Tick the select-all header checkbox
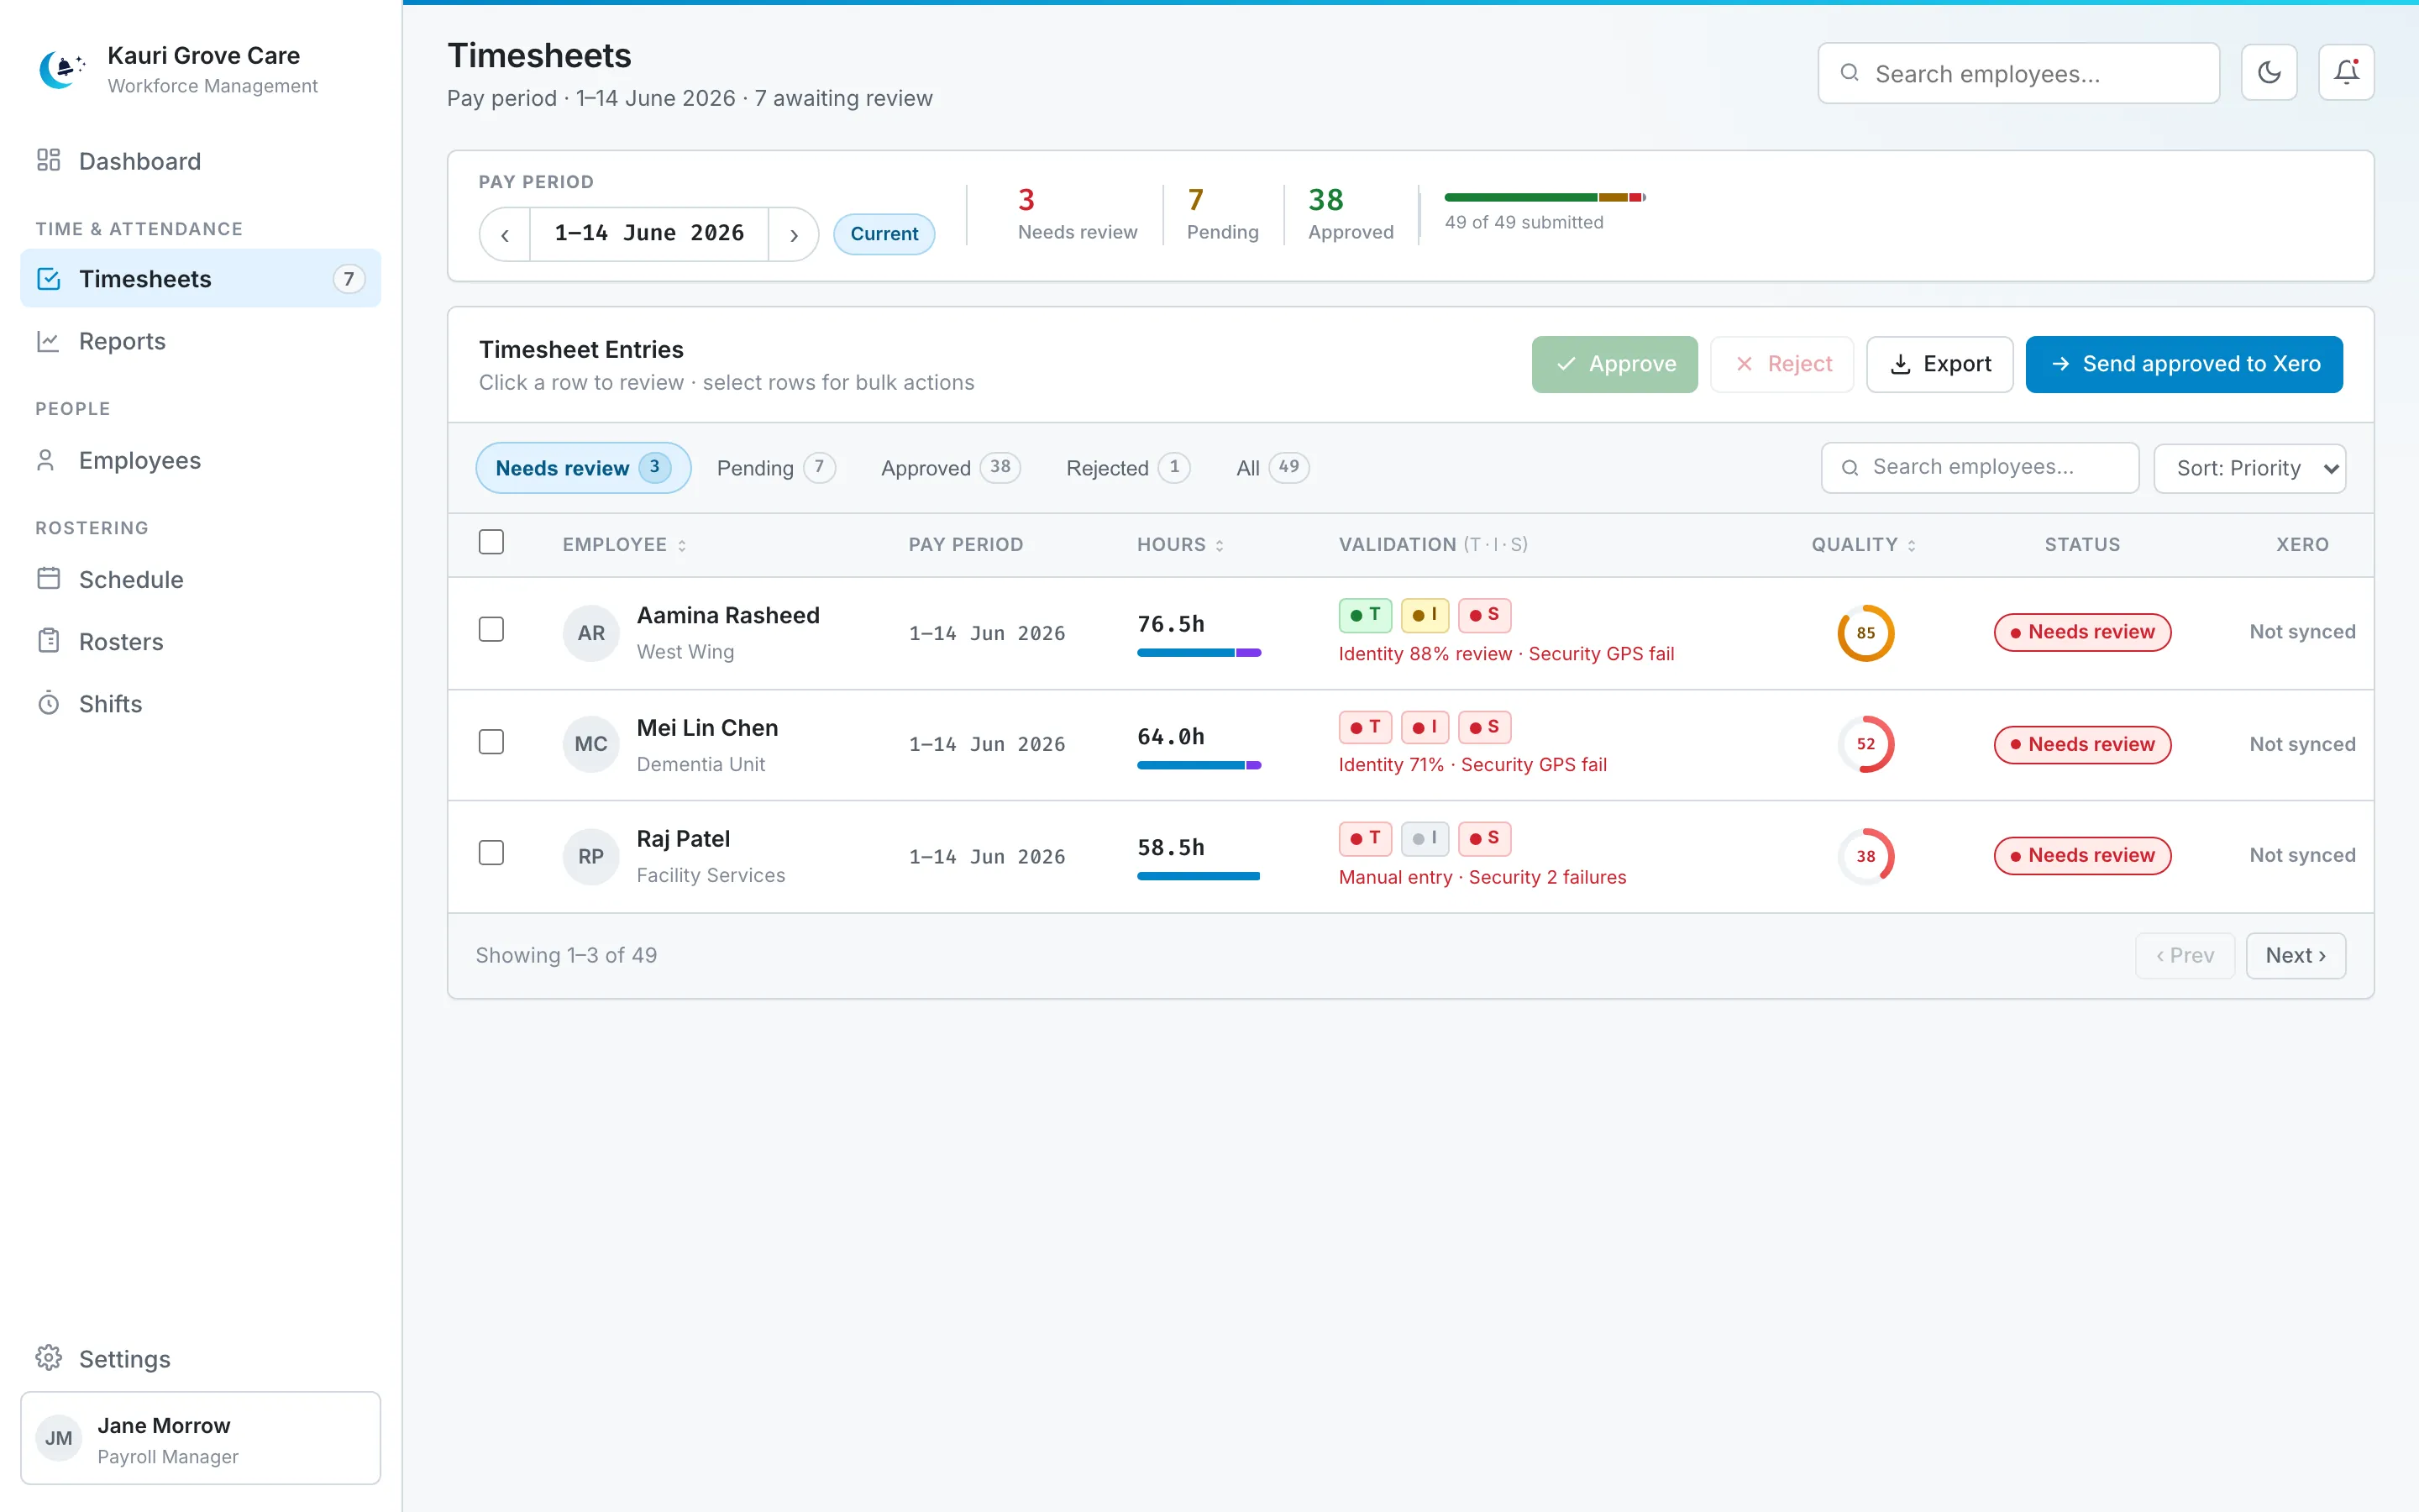Viewport: 2419px width, 1512px height. click(491, 542)
